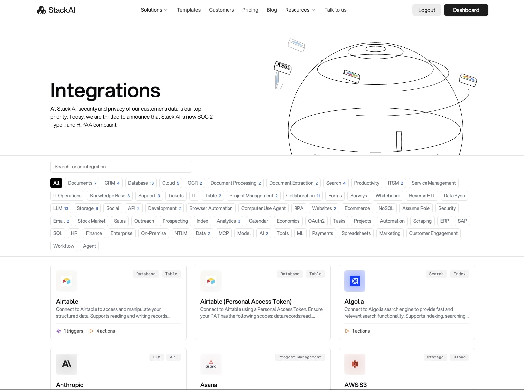Select the Knowledge Base filter
524x390 pixels.
point(110,196)
